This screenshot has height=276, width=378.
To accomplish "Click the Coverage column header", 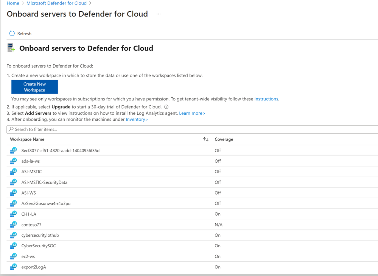I will (x=224, y=139).
